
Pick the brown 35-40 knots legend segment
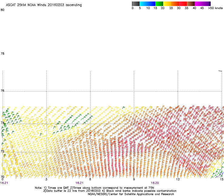pyautogui.click(x=191, y=4)
